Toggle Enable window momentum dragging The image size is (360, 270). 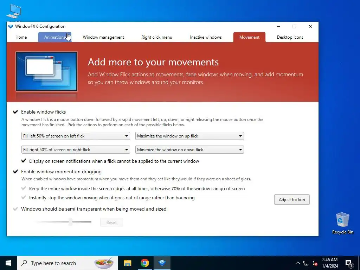(x=15, y=172)
